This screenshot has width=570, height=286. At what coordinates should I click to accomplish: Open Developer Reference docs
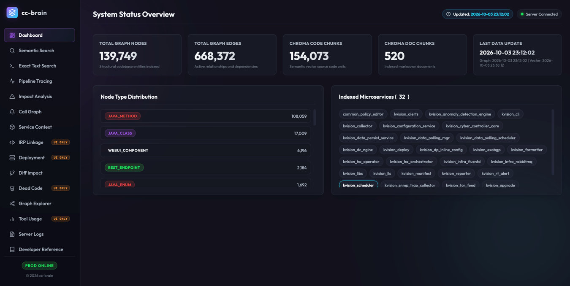click(x=40, y=249)
